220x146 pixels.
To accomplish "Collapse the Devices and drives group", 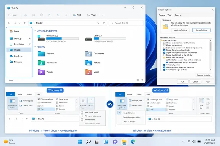I will pos(35,31).
